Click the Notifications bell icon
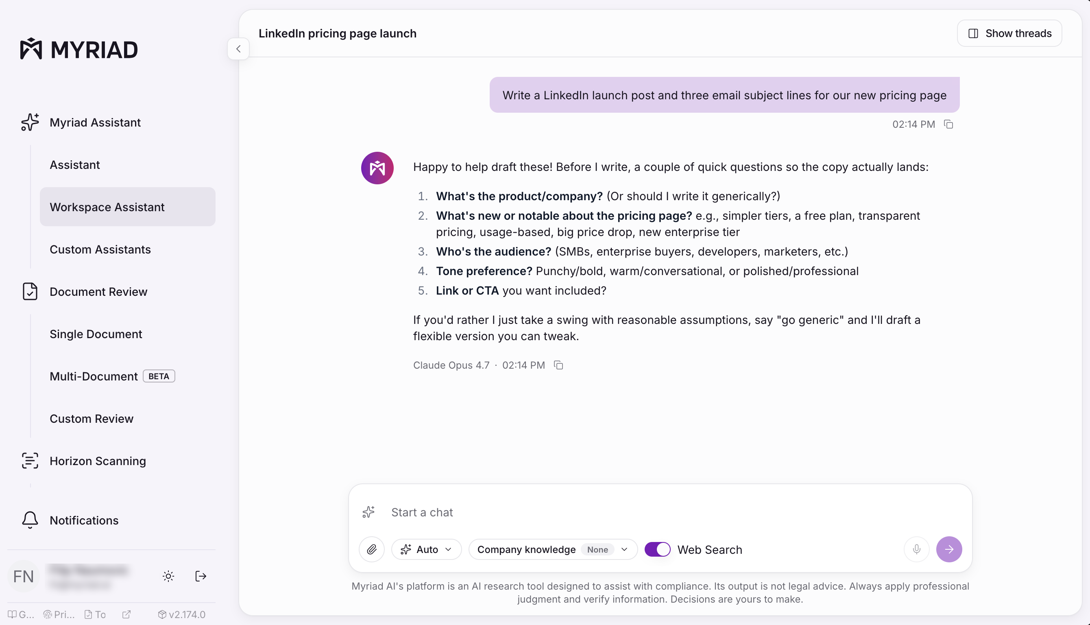 (30, 520)
